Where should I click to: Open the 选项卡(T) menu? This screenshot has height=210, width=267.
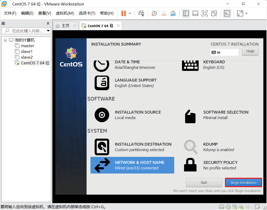(87, 13)
